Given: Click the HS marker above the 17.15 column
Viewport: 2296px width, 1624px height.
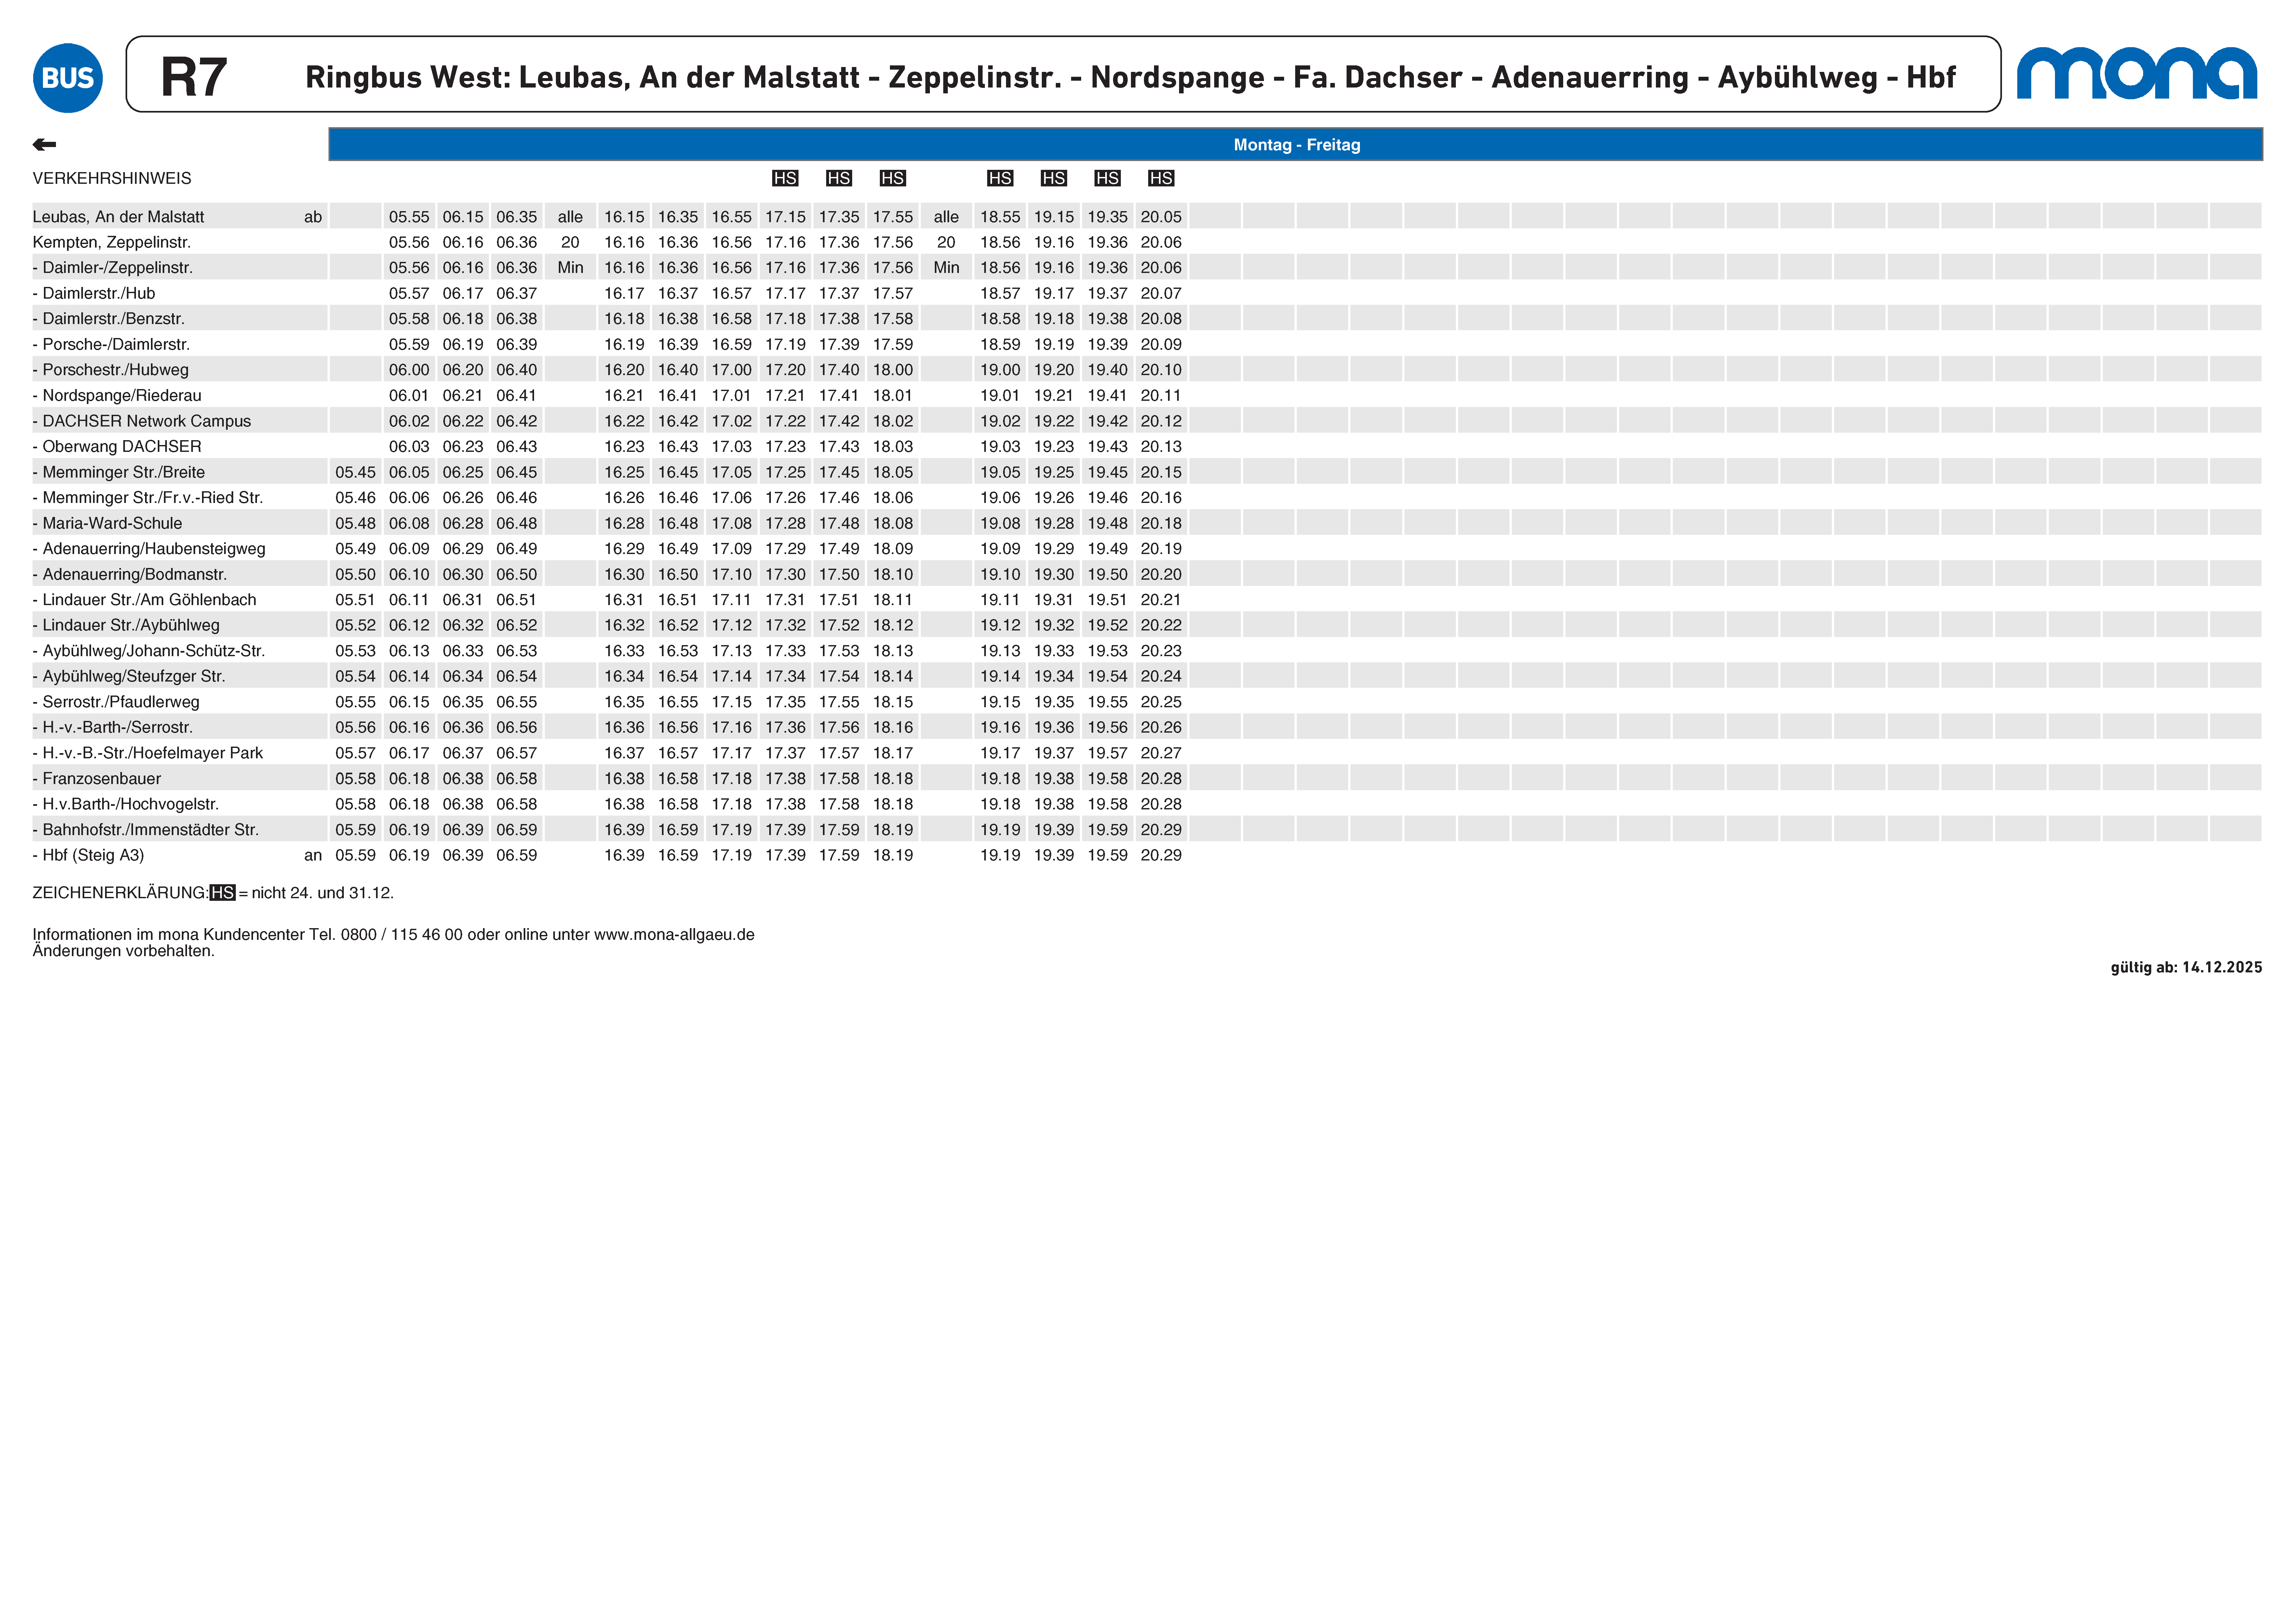Looking at the screenshot, I should (x=785, y=178).
